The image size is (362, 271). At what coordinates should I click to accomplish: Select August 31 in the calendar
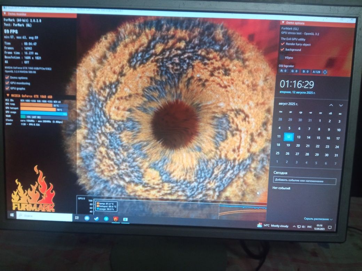[x=336, y=155]
